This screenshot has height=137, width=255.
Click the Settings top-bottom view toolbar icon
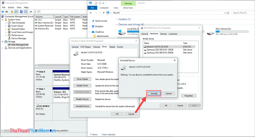[x=31, y=12]
